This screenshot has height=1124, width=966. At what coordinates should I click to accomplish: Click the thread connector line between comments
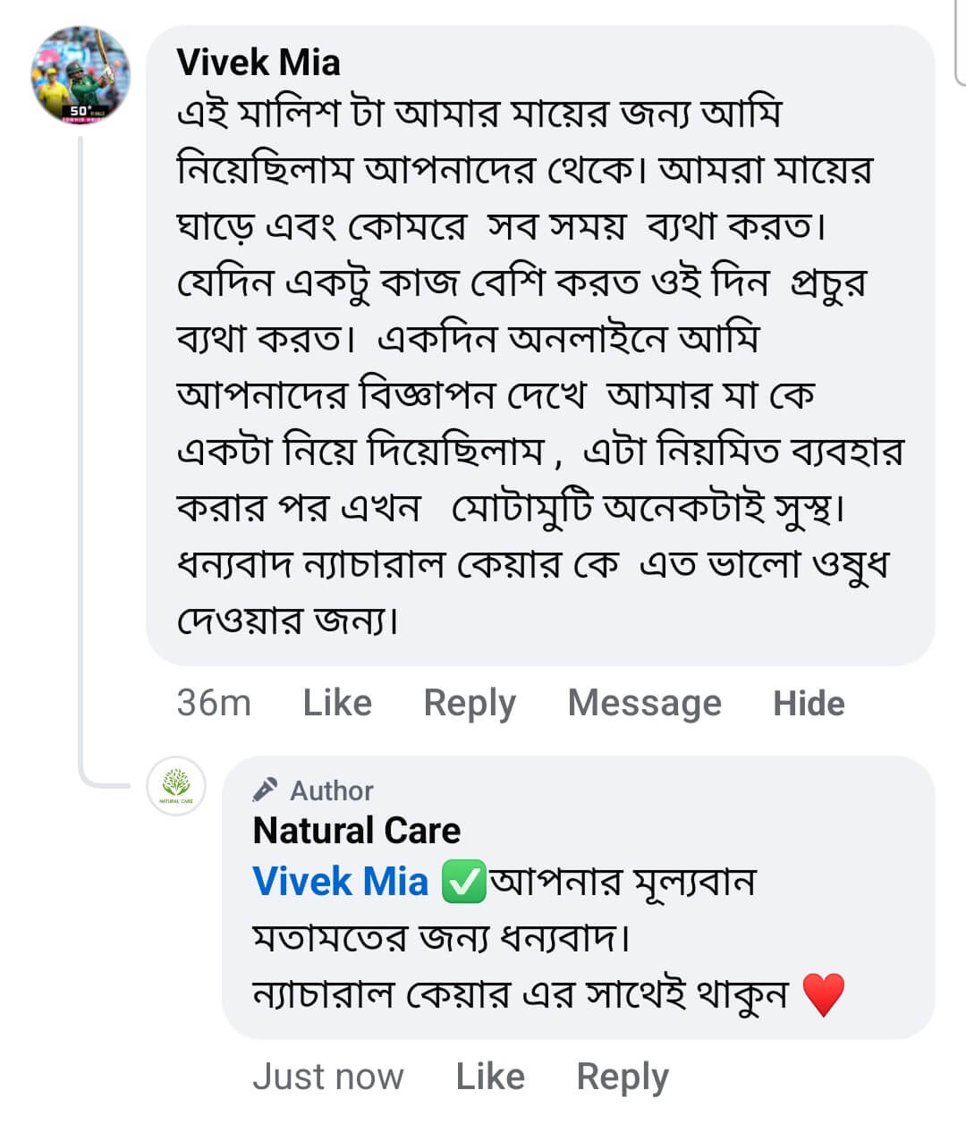click(x=81, y=447)
